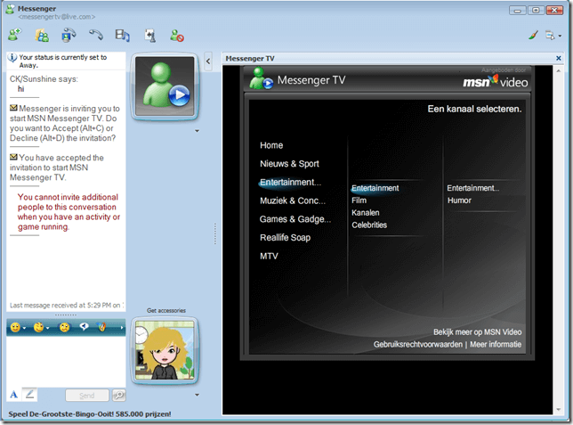The width and height of the screenshot is (573, 425).
Task: Block this contact using toolbar icon
Action: click(176, 36)
